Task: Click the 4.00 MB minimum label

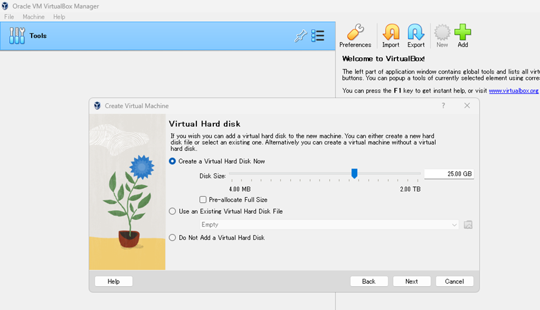Action: point(240,189)
